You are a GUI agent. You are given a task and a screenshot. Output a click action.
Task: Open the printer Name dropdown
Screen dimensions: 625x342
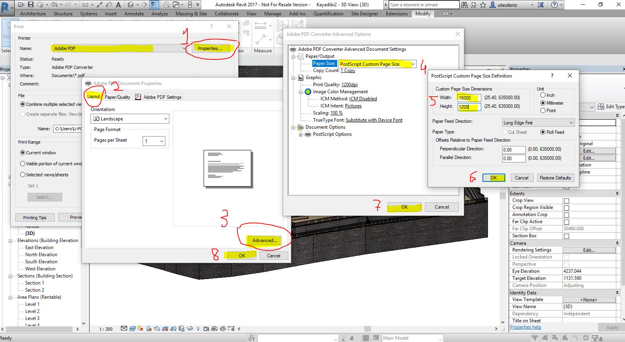point(184,48)
